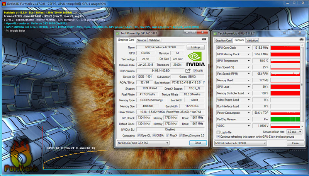Open the GPU Temperature sensor dropdown
Screen dimensions: 309x176
click(x=248, y=61)
